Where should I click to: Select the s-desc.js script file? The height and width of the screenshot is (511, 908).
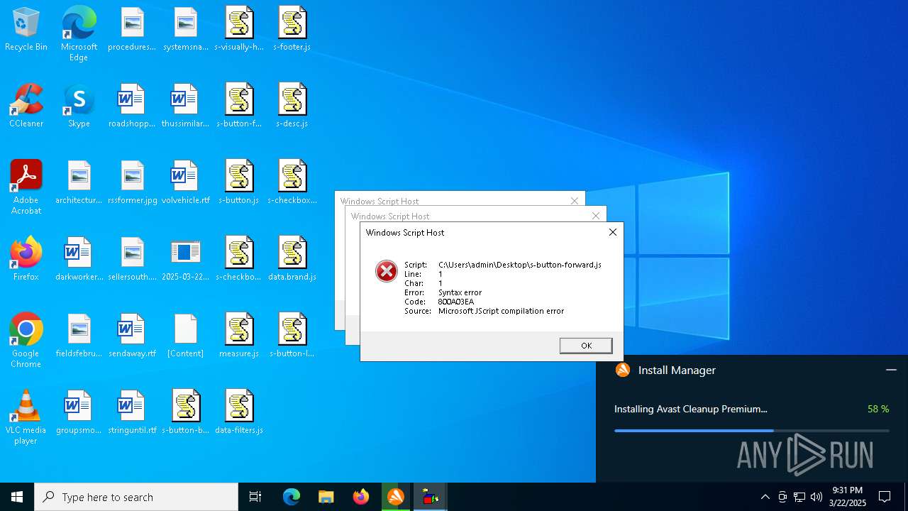[292, 106]
